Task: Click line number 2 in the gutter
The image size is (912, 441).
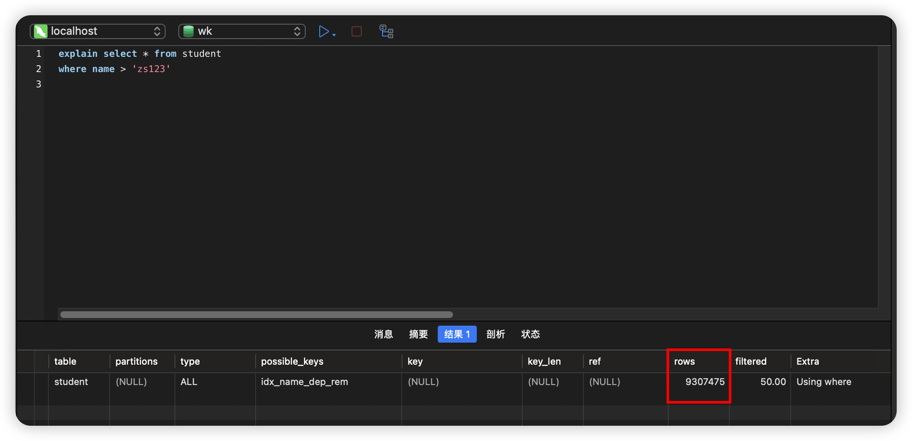Action: [x=39, y=69]
